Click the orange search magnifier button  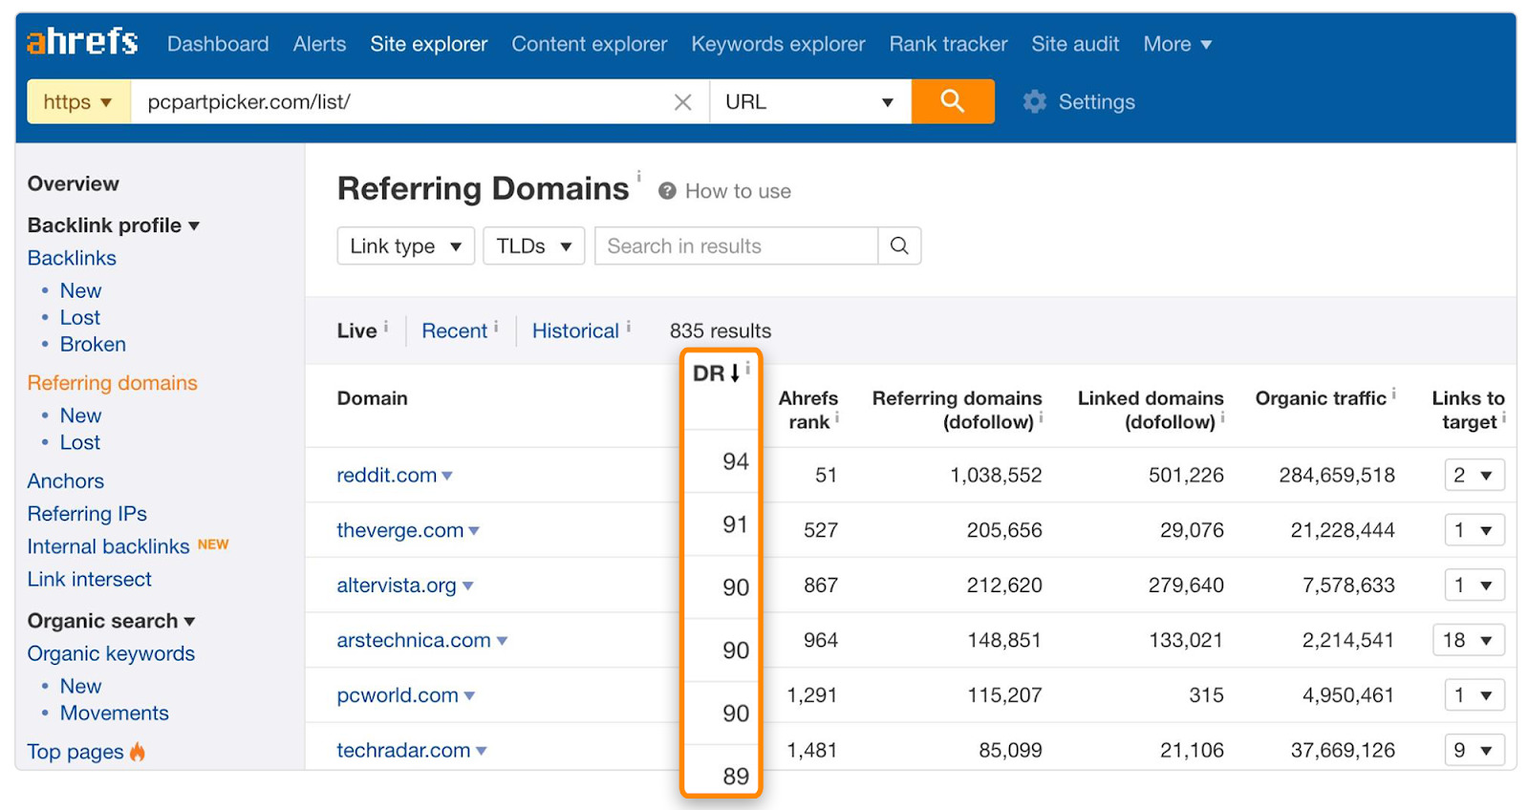(x=953, y=101)
